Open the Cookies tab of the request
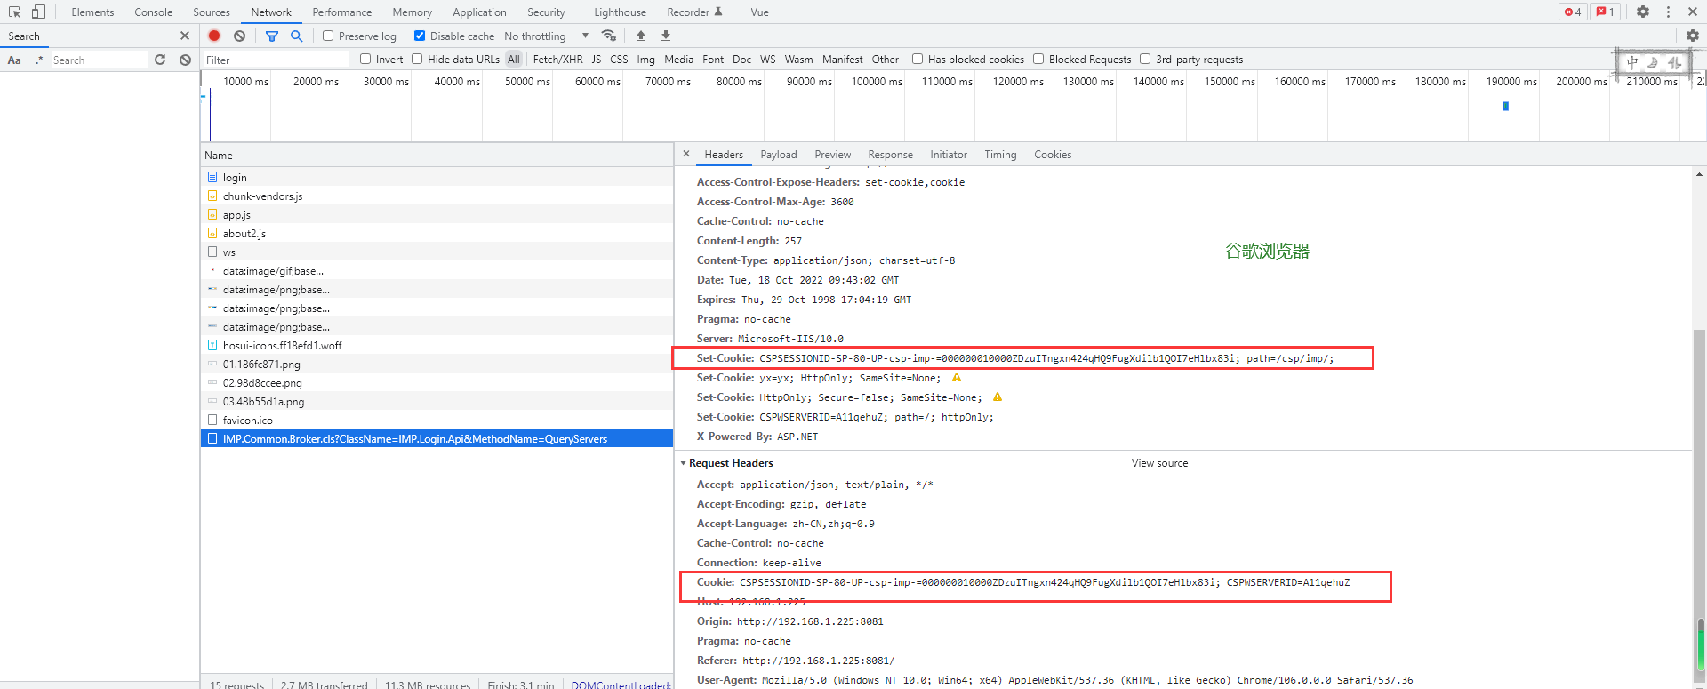Screen dimensions: 1707x689 (1052, 155)
